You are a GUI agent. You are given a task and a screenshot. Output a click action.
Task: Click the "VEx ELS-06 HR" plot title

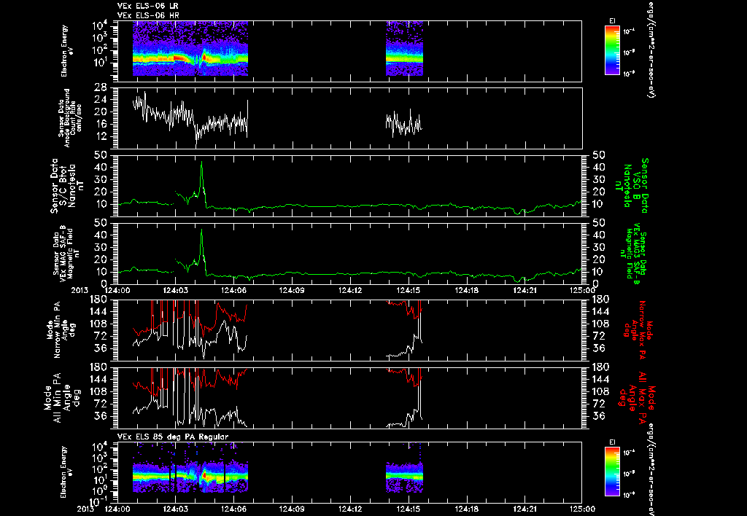(x=148, y=16)
